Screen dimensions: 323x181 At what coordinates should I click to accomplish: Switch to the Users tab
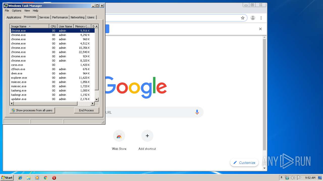(x=91, y=17)
